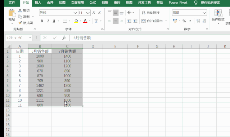Screen dimensions: 230x137
Task: Open fill color dropdown arrow
Action: (81, 21)
